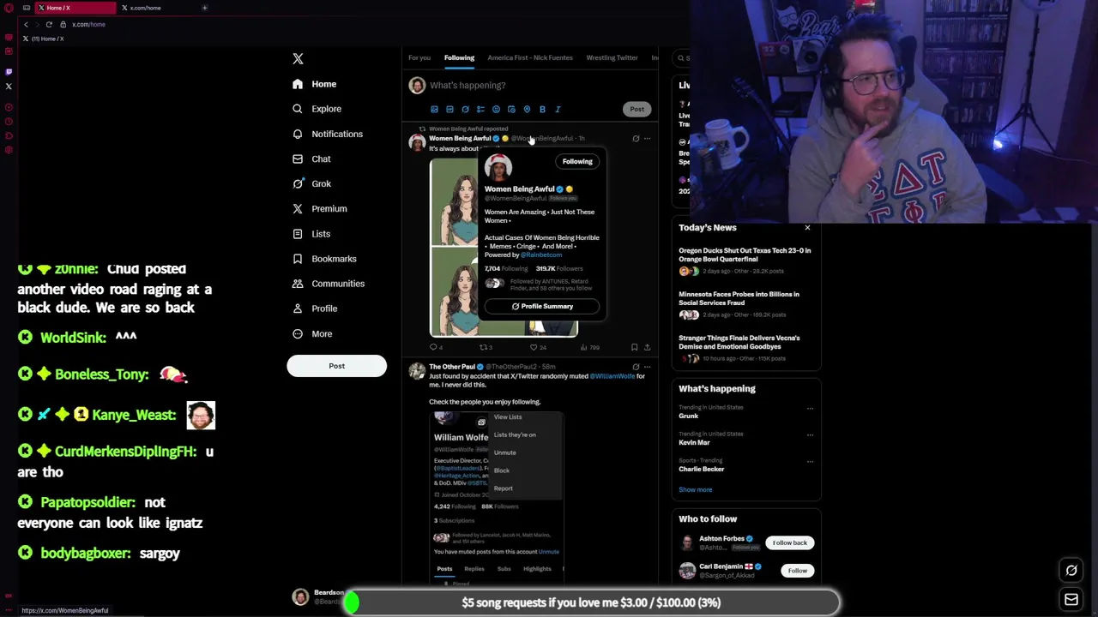This screenshot has height=617, width=1098.
Task: Open Chat in the X sidebar
Action: (311, 159)
